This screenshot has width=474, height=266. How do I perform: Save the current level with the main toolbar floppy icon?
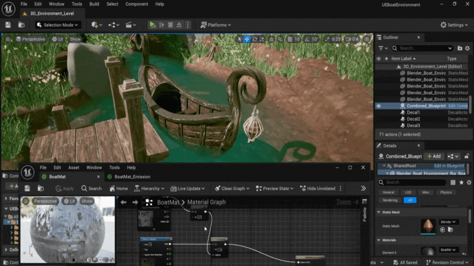(x=8, y=25)
